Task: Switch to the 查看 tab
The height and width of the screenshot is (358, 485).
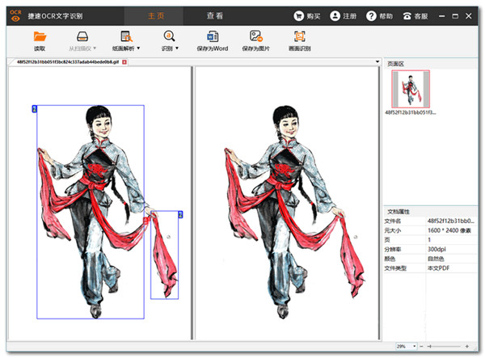Action: click(214, 15)
